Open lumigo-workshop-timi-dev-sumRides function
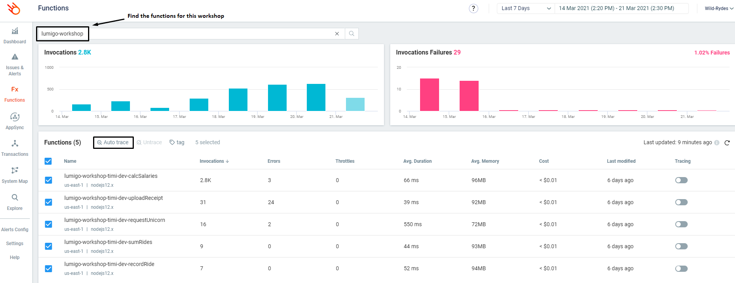This screenshot has height=283, width=735. tap(108, 242)
